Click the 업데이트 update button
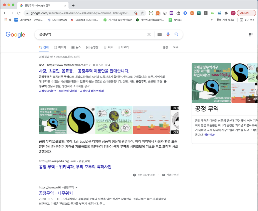258x211 pixels. pyautogui.click(x=245, y=13)
